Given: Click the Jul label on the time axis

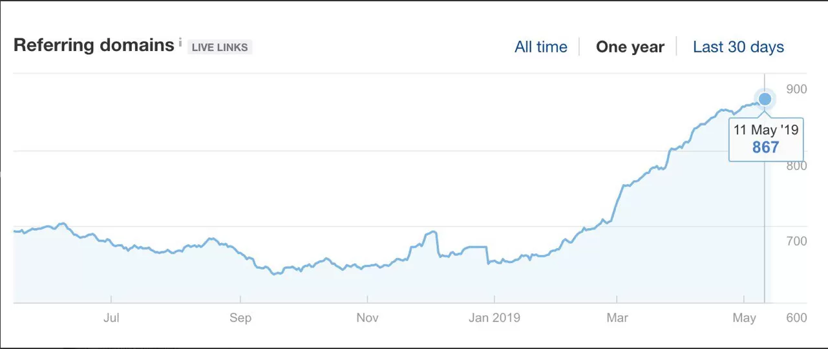Looking at the screenshot, I should pos(111,318).
